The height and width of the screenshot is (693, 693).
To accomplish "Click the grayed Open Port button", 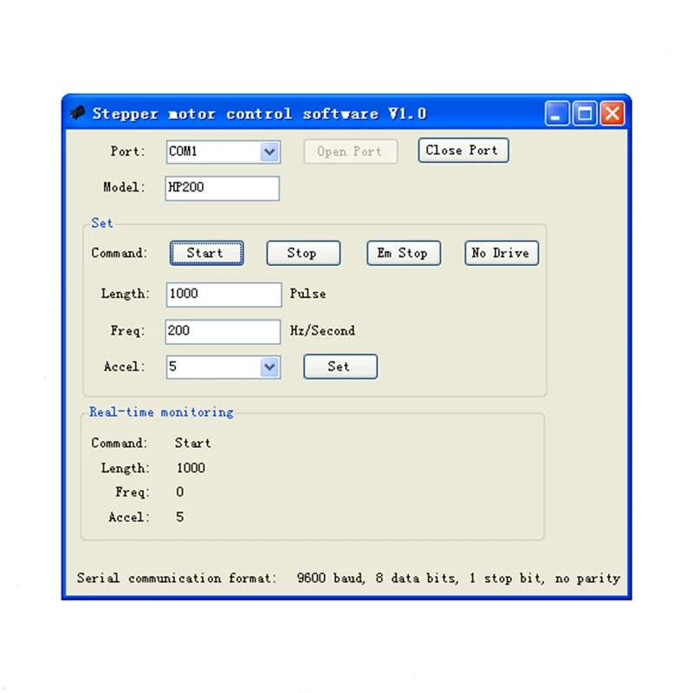I will 351,152.
